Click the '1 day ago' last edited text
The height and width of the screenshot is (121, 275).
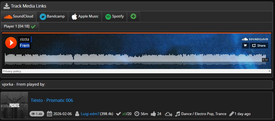[x=242, y=114]
